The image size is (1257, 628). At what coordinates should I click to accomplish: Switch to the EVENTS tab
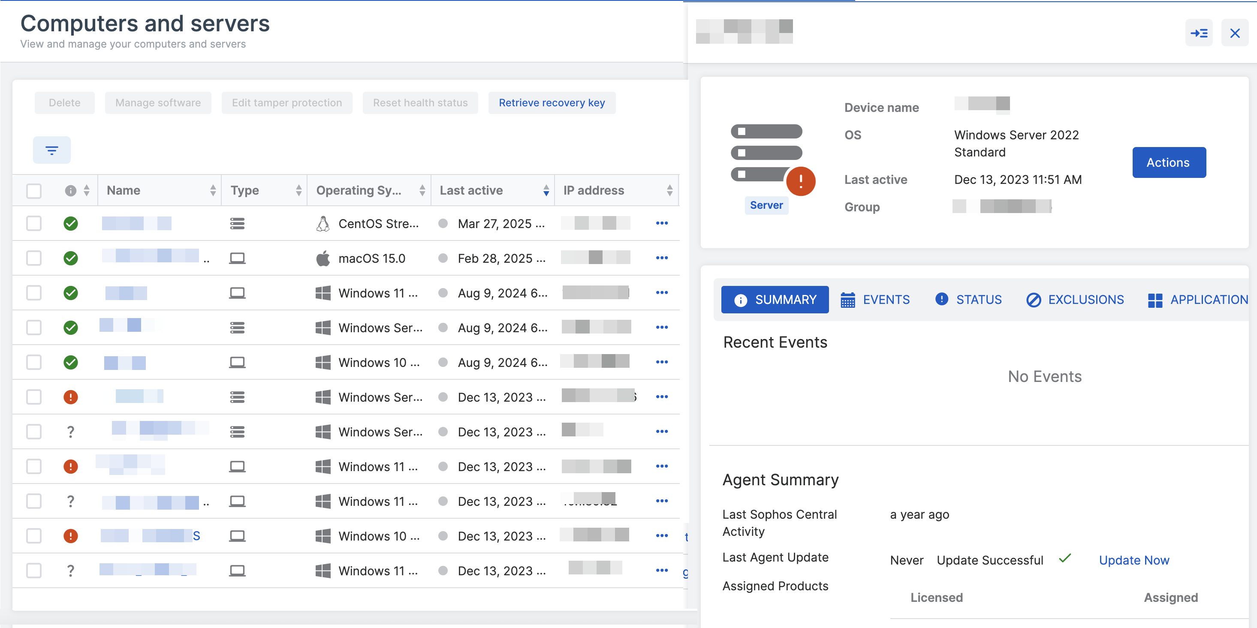pos(875,300)
